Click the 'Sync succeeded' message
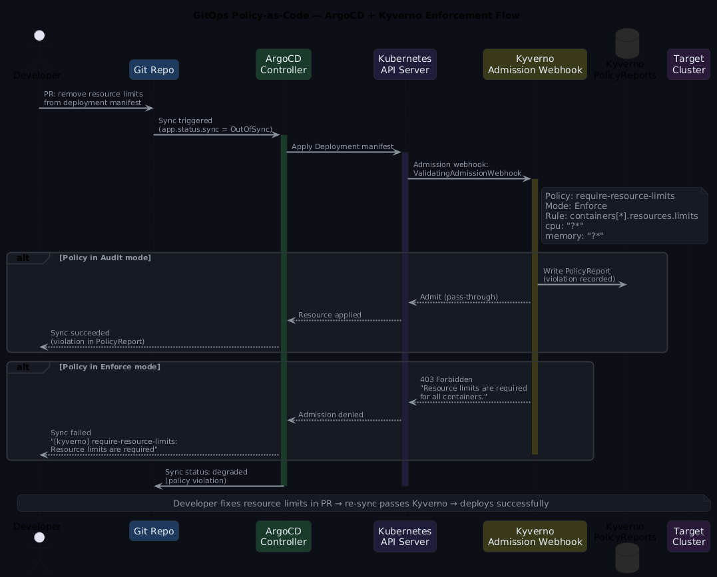The image size is (717, 577). [x=97, y=337]
